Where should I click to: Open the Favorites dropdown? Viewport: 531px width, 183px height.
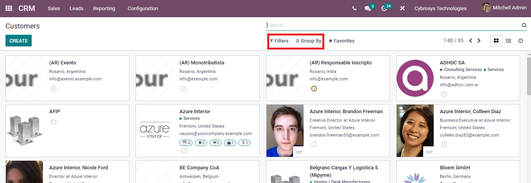click(341, 41)
